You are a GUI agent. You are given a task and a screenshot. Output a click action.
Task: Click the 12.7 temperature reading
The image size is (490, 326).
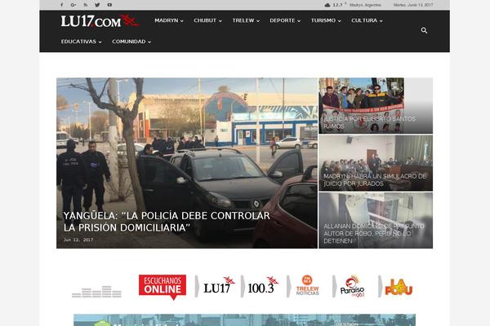337,5
